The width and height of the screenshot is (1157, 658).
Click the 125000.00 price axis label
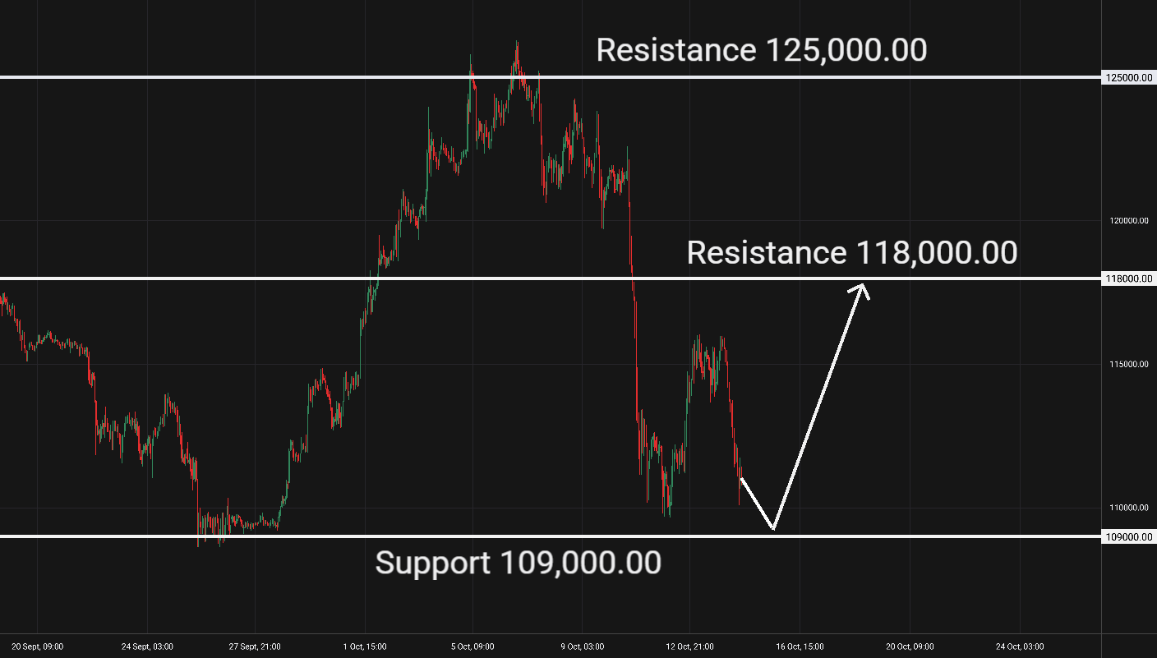point(1128,77)
